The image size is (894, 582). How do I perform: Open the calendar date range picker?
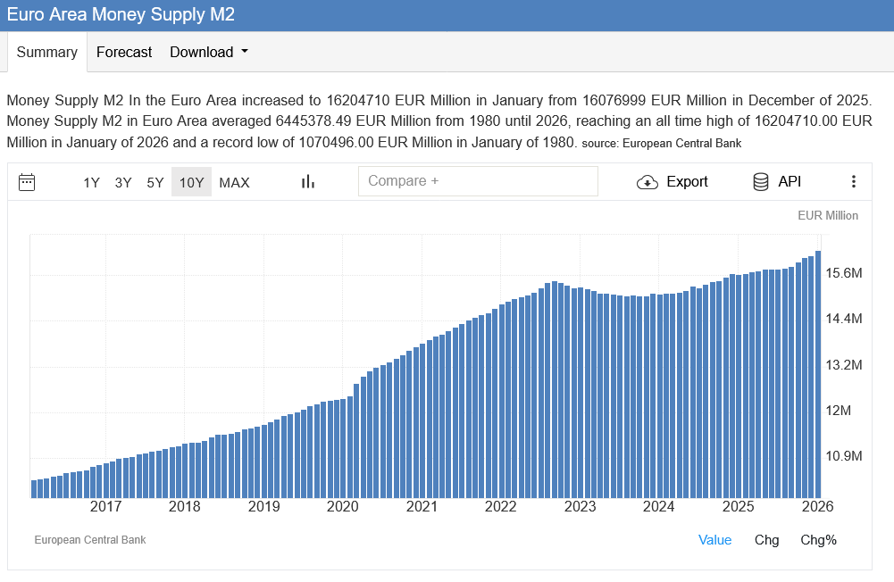27,182
